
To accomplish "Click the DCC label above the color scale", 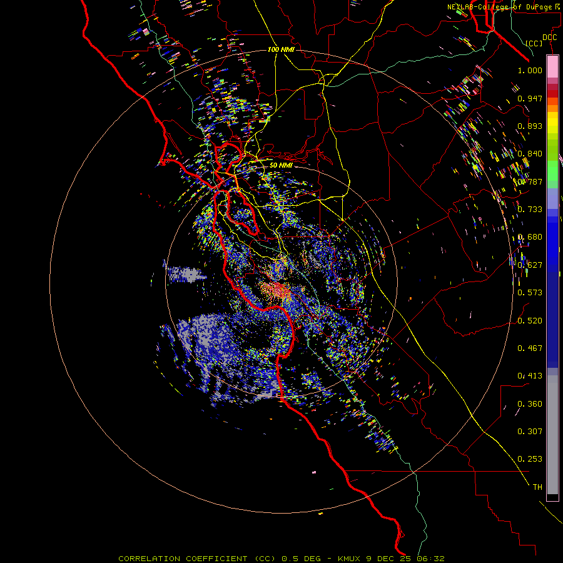I will (x=550, y=38).
